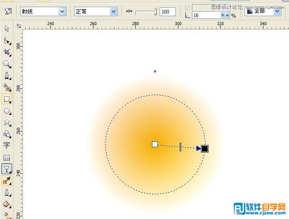The height and width of the screenshot is (219, 289).
Task: Open the 正常 transparency mode dropdown
Action: [x=114, y=12]
